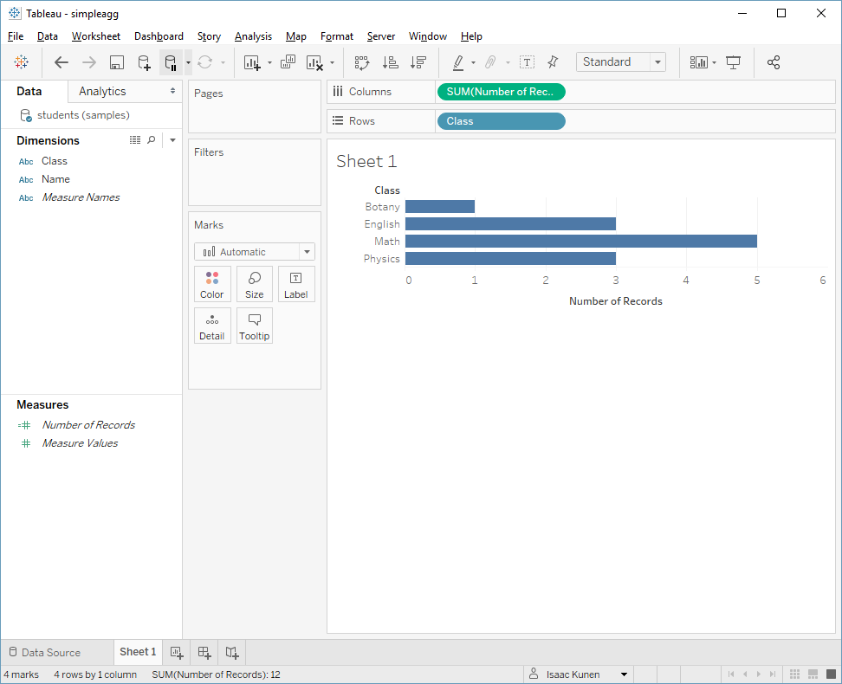Click the New Story tab icon

click(x=232, y=652)
